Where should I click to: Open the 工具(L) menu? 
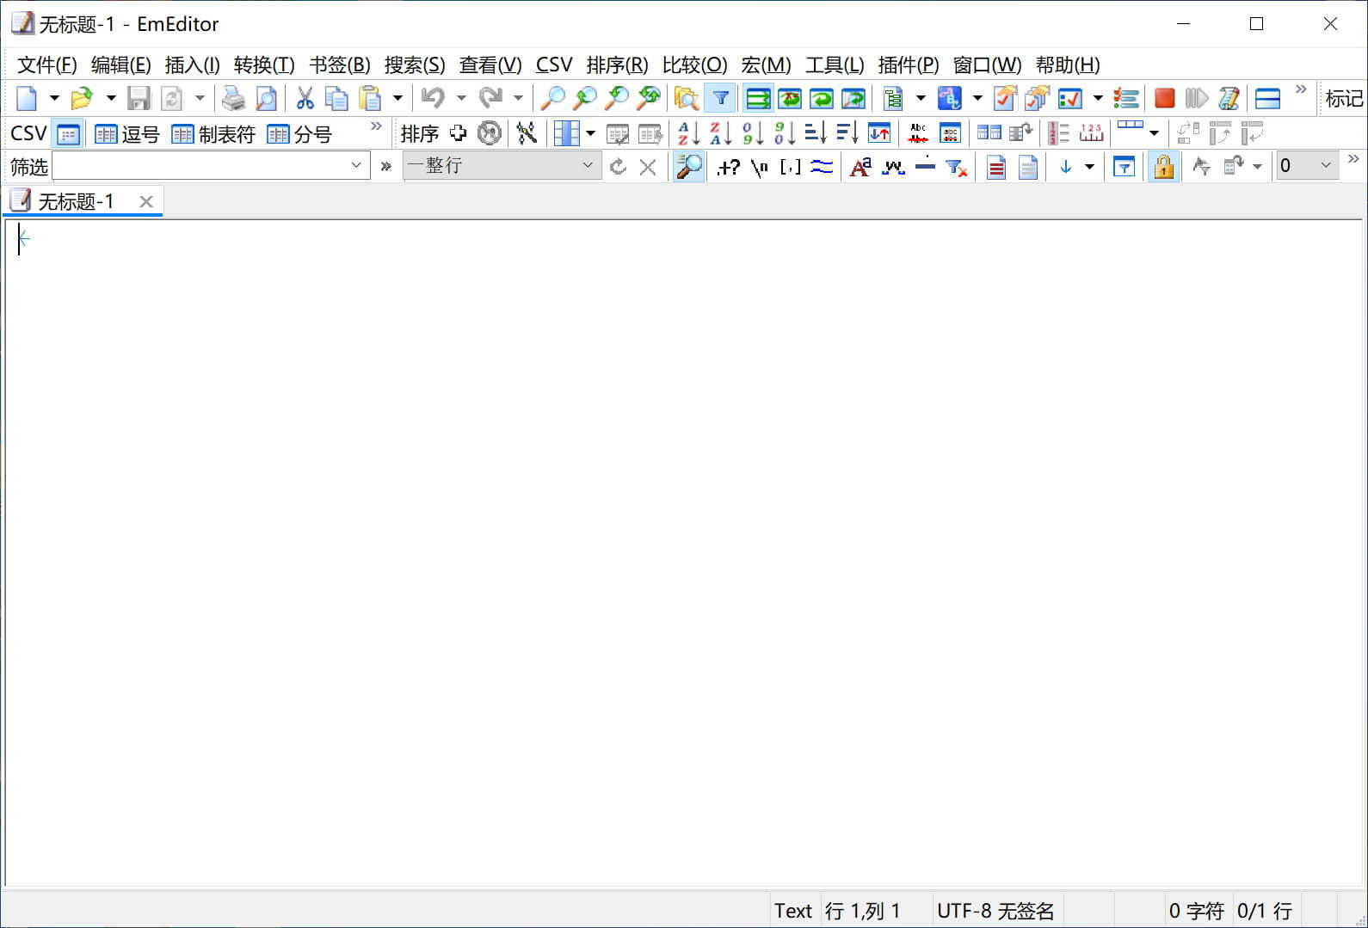click(x=834, y=65)
